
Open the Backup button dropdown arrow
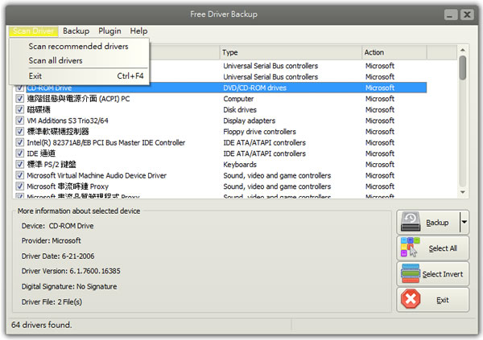click(x=464, y=222)
